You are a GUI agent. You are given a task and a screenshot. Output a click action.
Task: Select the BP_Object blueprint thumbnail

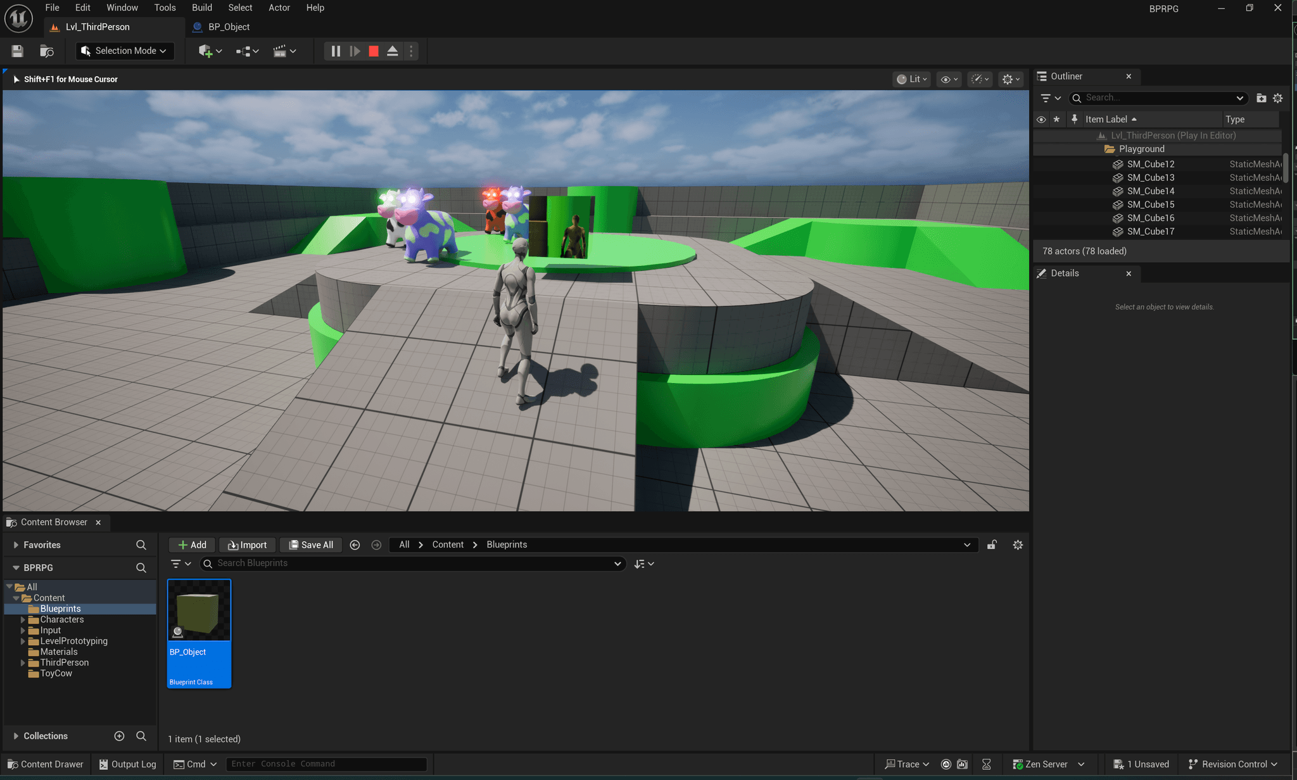[x=199, y=610]
